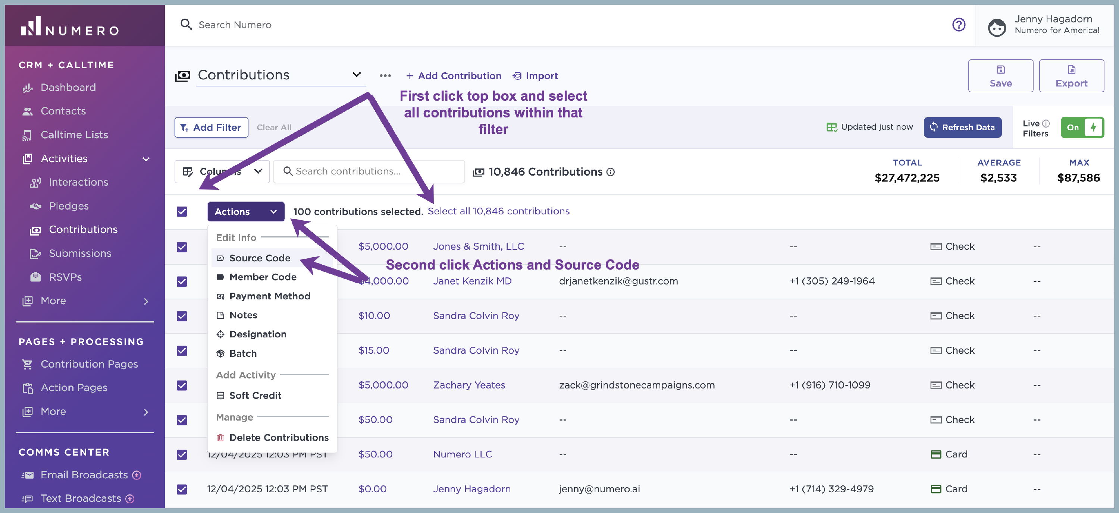Open Pledges in the sidebar
This screenshot has width=1119, height=513.
[x=69, y=206]
